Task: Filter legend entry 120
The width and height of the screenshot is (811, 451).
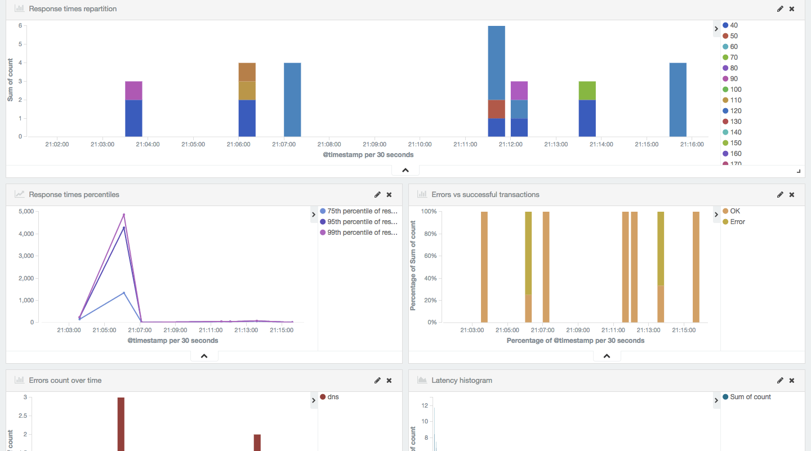Action: click(x=732, y=111)
